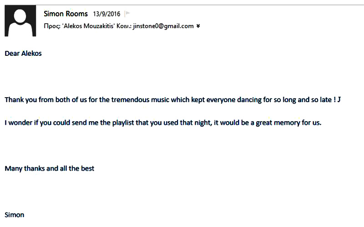Click the 'Dear Alekos' greeting line
Screen dimensions: 364x227
coord(23,54)
